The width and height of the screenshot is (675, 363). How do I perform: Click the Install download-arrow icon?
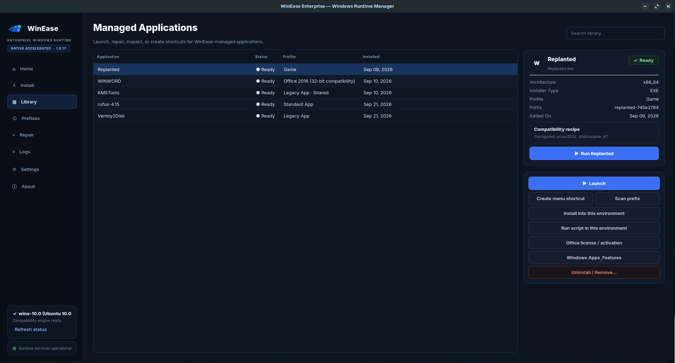click(14, 85)
